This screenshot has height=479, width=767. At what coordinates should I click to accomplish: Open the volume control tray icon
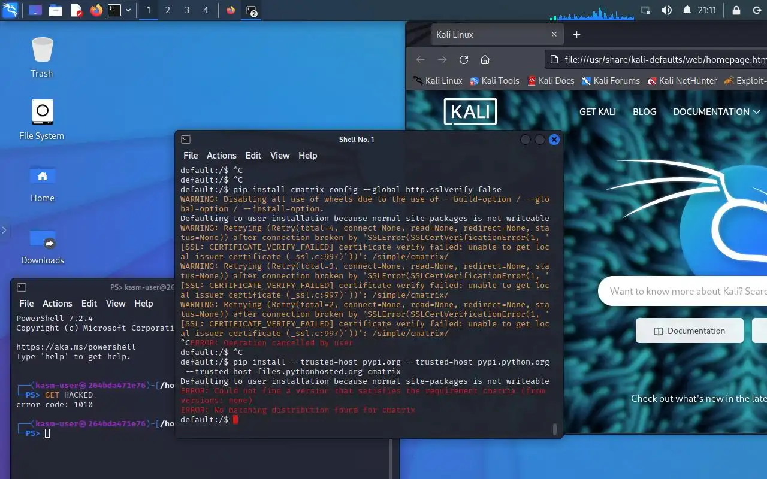coord(666,10)
